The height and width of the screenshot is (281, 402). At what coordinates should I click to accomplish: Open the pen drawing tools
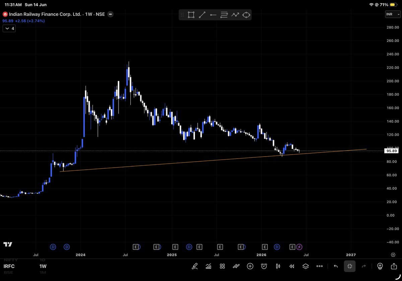tap(194, 266)
